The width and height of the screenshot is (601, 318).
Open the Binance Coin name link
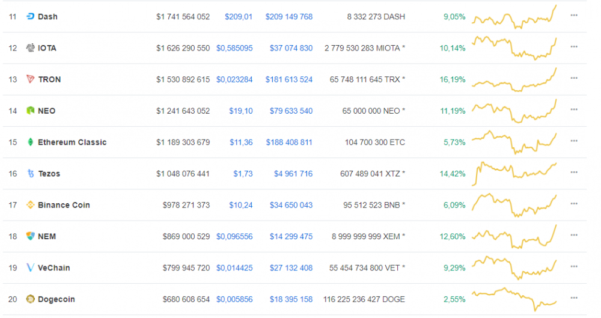tap(64, 205)
